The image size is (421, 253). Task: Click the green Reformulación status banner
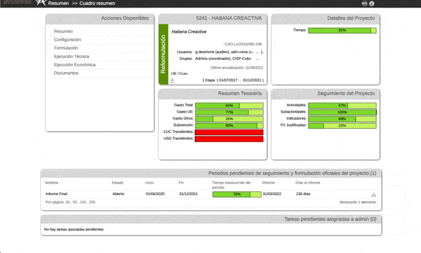tap(164, 54)
